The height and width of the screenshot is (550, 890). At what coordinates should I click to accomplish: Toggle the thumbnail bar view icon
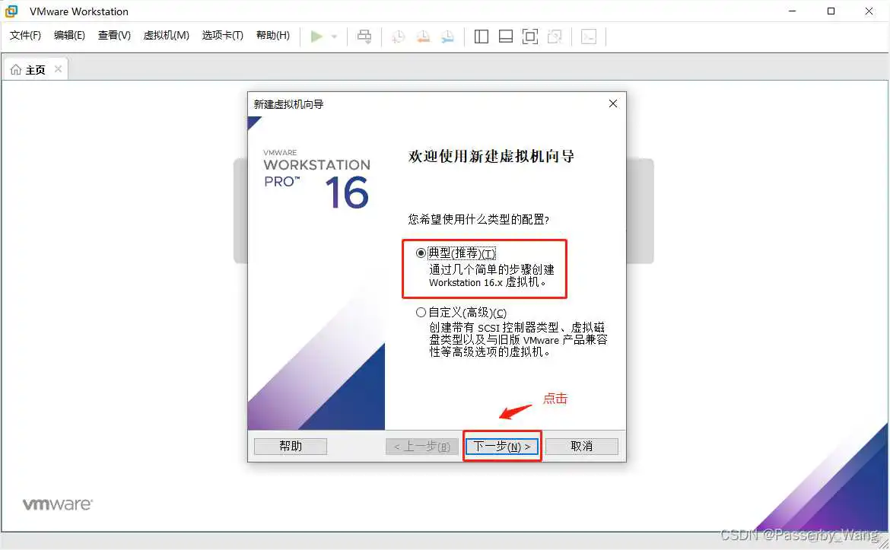[x=506, y=37]
